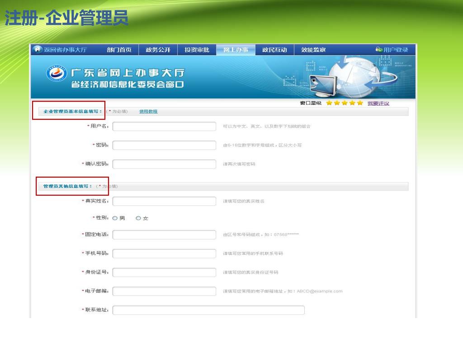Focus the 身份证号 input field
This screenshot has width=463, height=347.
(164, 272)
